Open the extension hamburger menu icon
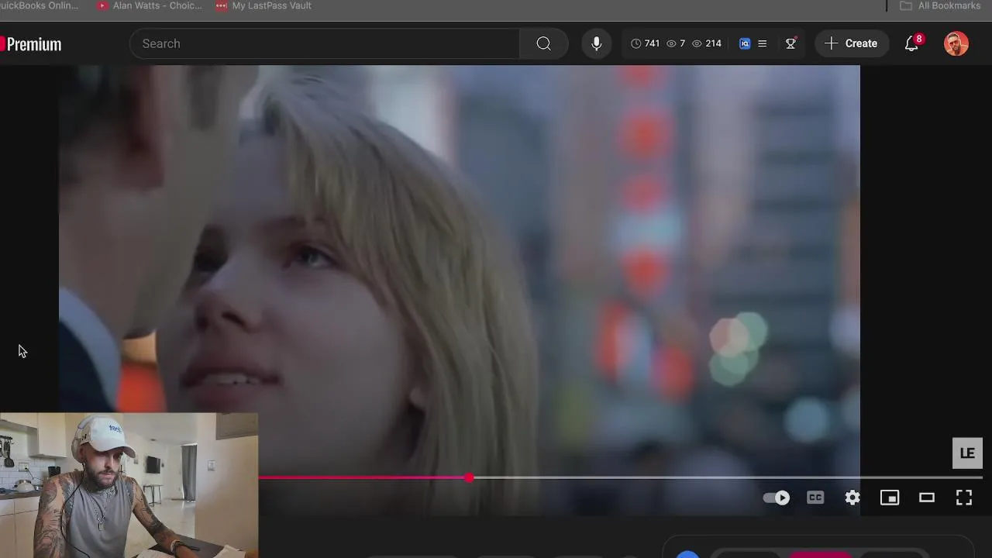Image resolution: width=992 pixels, height=558 pixels. point(763,43)
